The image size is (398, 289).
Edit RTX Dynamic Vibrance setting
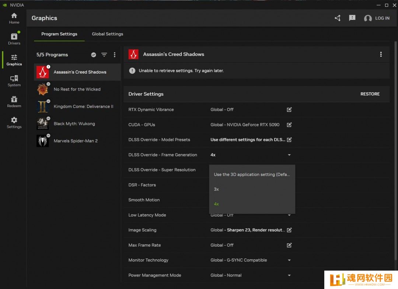click(x=289, y=109)
